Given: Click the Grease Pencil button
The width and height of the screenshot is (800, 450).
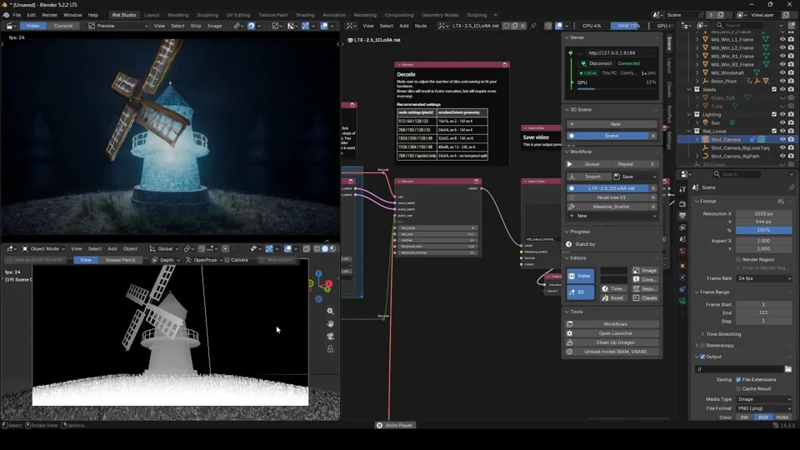Looking at the screenshot, I should 120,260.
